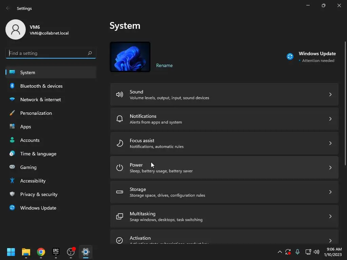Click the Focus assist moon icon
347x260 pixels.
tap(120, 143)
